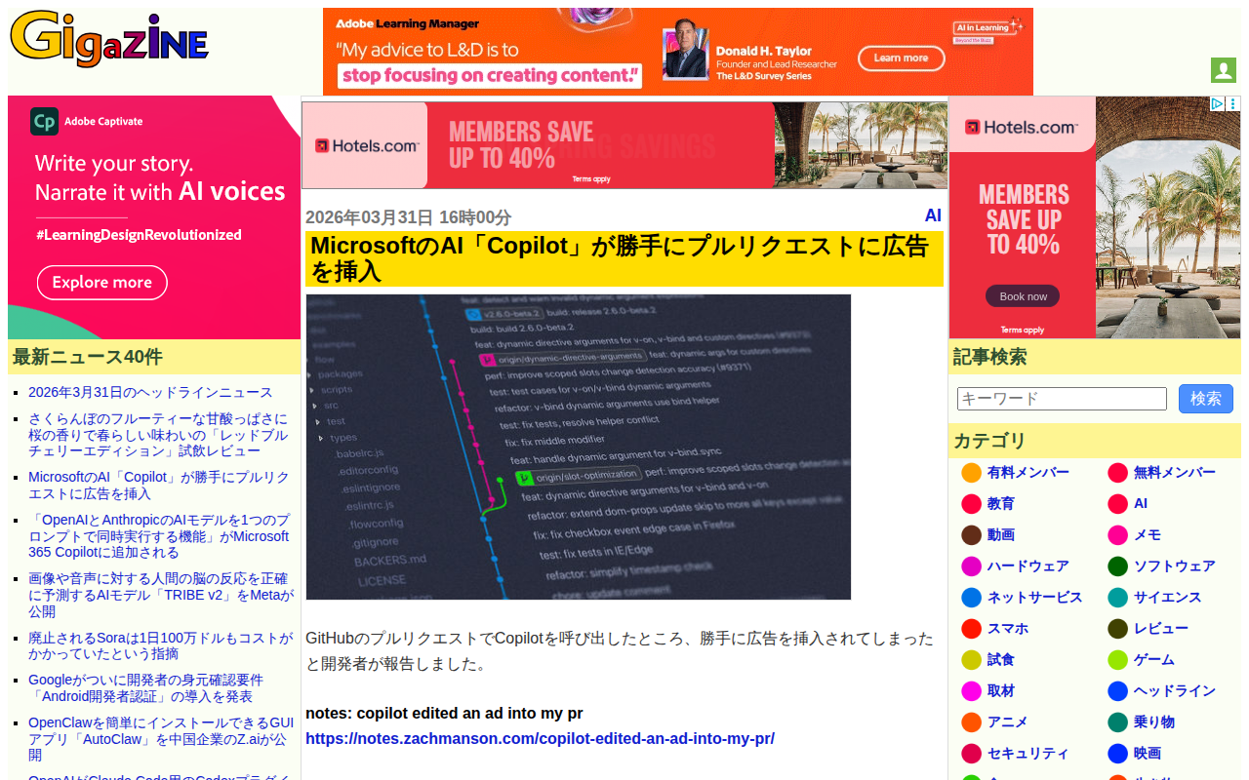The width and height of the screenshot is (1249, 780).
Task: Open the サイエンス category
Action: tap(1168, 598)
